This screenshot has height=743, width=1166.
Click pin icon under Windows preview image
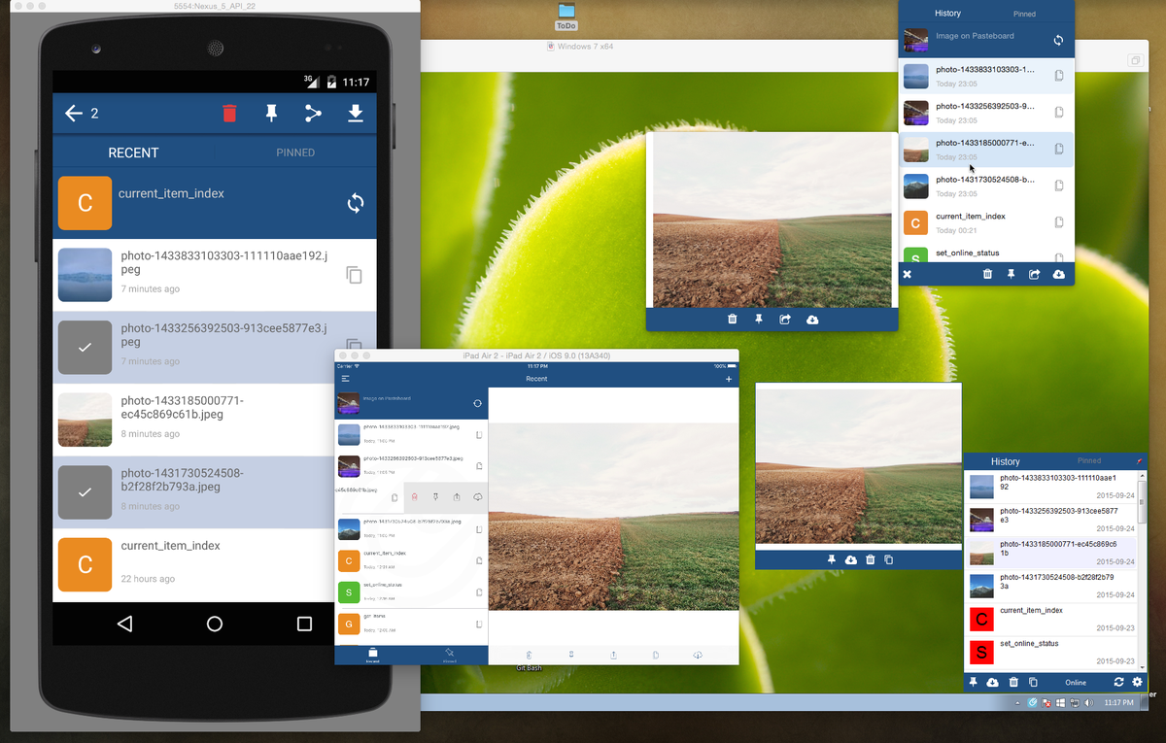[832, 559]
